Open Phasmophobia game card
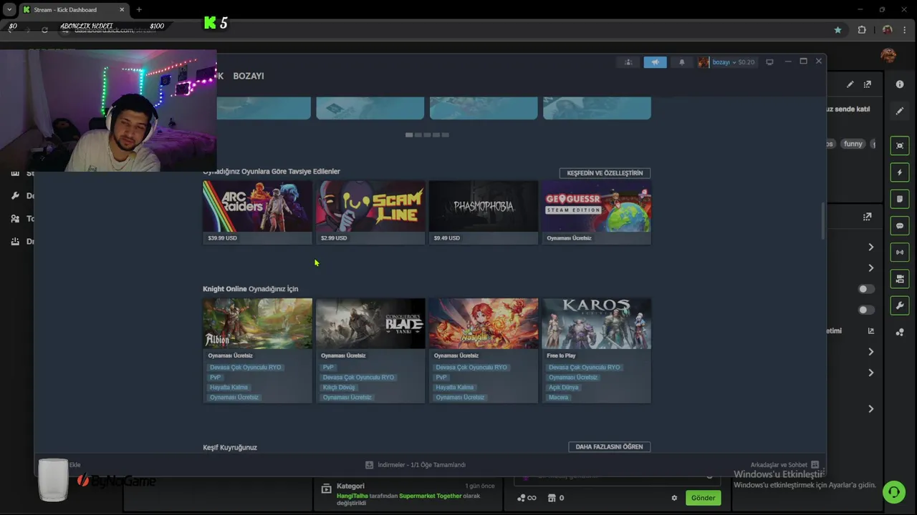 [484, 212]
